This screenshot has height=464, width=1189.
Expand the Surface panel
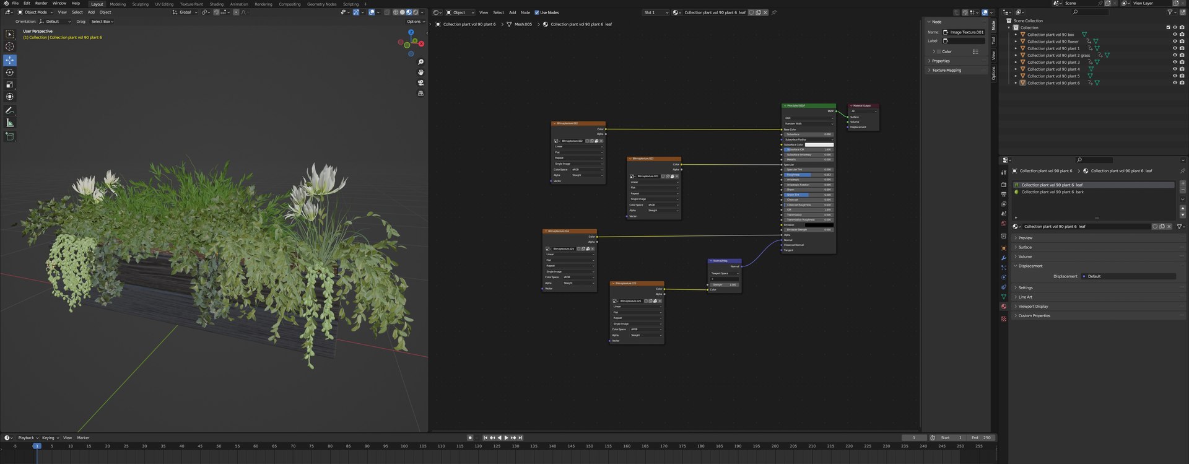1026,247
